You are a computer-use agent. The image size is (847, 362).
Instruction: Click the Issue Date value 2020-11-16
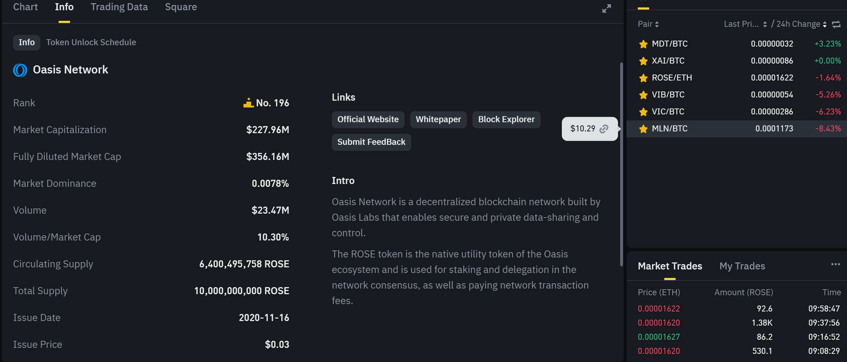(x=264, y=318)
